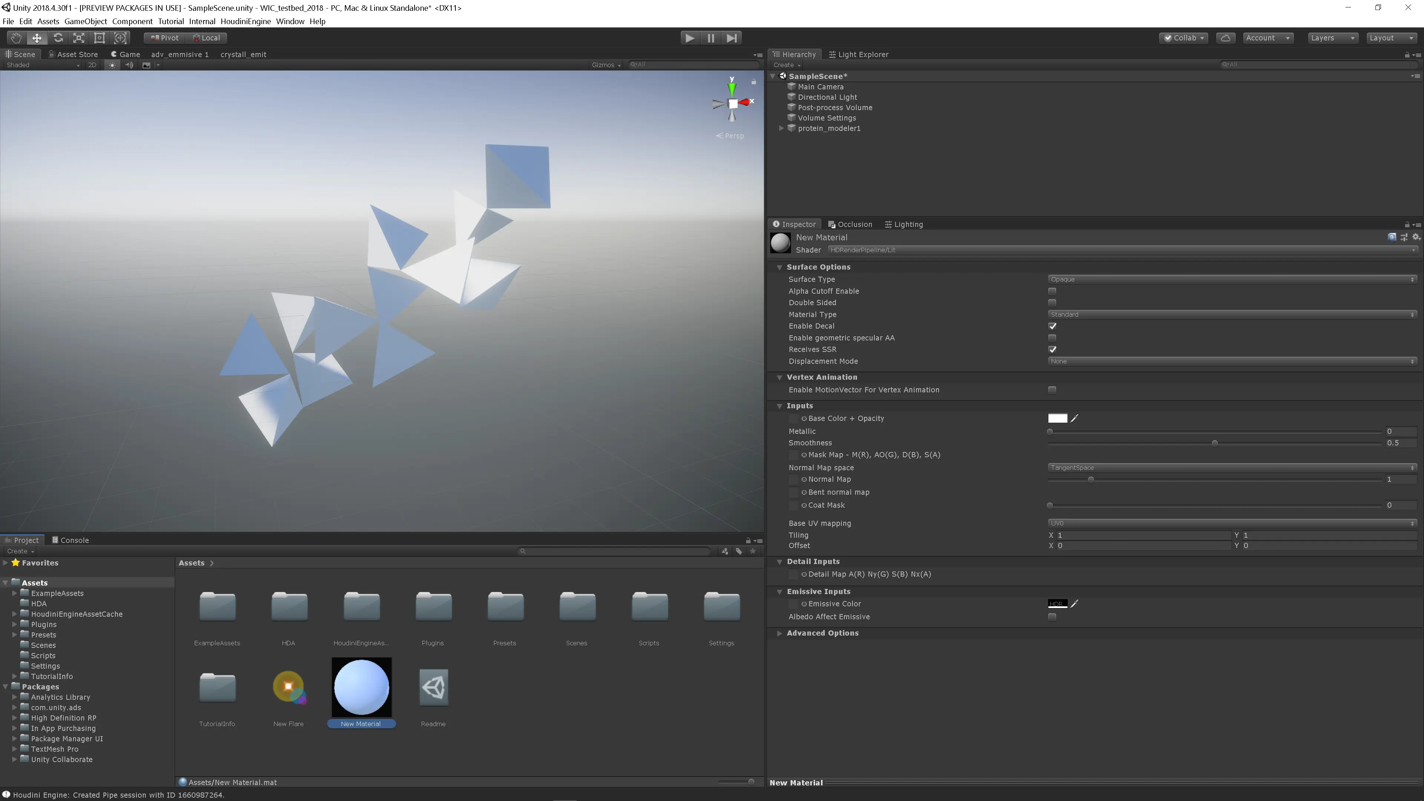The width and height of the screenshot is (1424, 801).
Task: Open Normal Map space dropdown
Action: [x=1232, y=468]
